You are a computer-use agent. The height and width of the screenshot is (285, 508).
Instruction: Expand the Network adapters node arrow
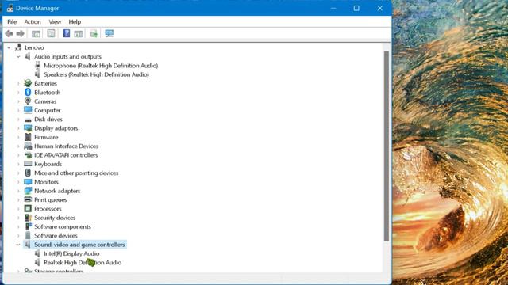click(18, 191)
